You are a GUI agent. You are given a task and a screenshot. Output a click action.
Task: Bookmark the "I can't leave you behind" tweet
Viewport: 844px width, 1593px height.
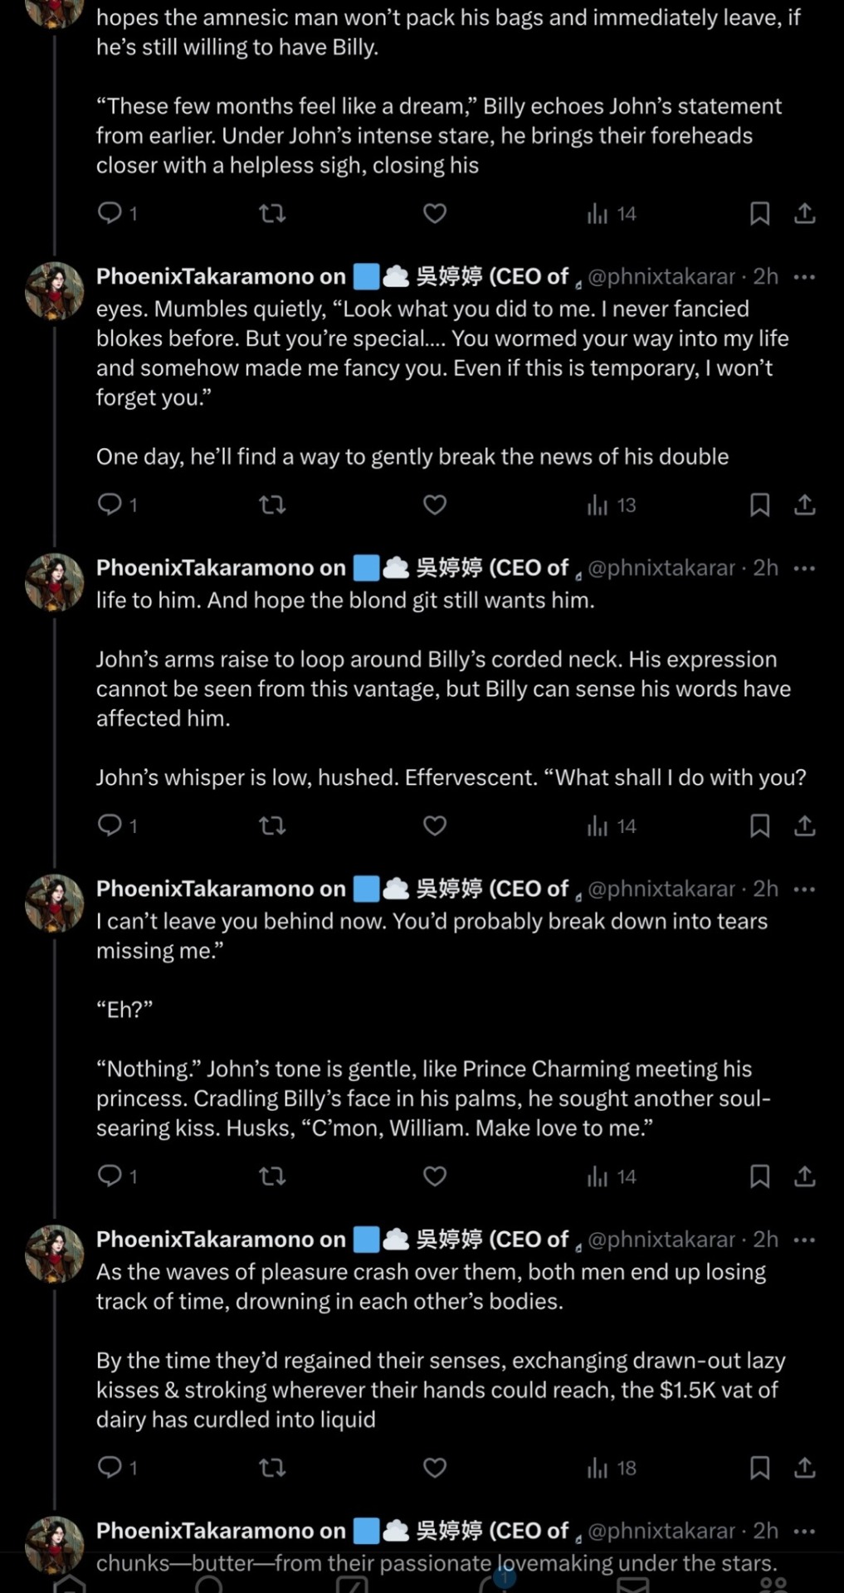tap(759, 1176)
